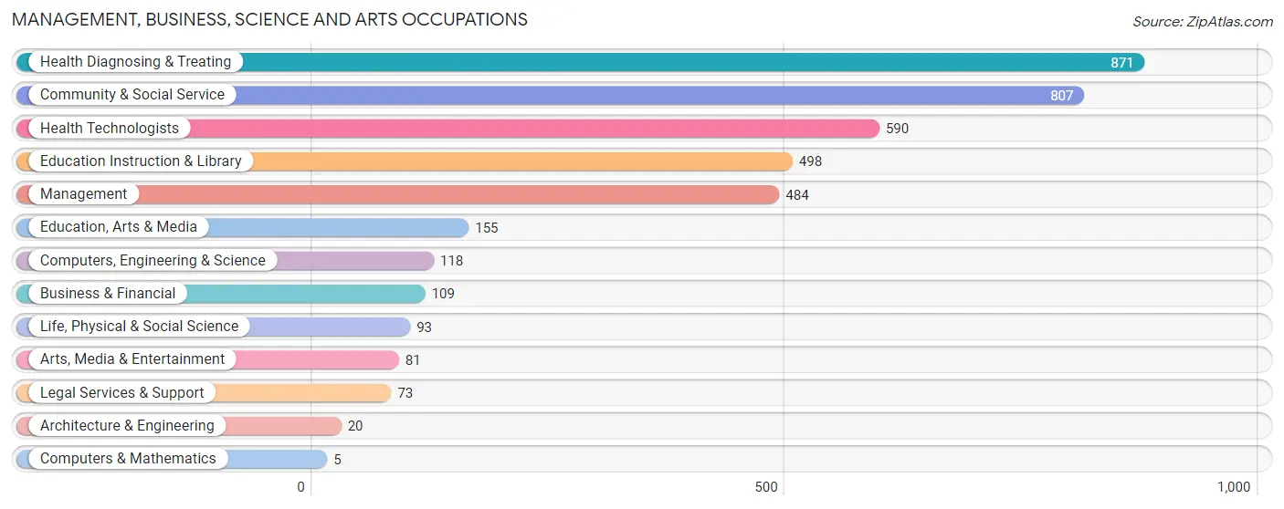Screen dimensions: 1284x509
Task: Select the Education, Arts & Media label
Action: (119, 227)
